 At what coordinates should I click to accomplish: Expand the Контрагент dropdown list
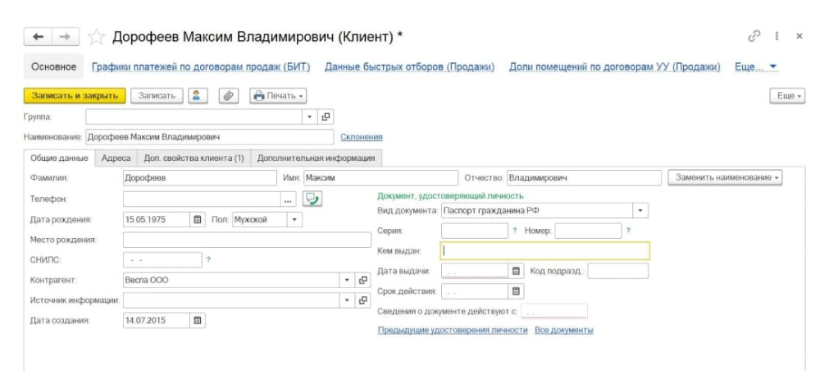click(x=347, y=280)
